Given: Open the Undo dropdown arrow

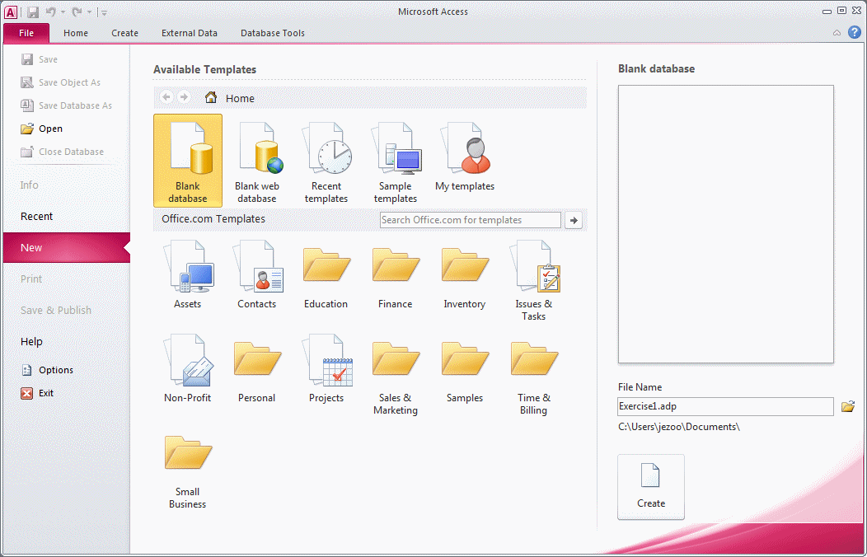Looking at the screenshot, I should (63, 12).
